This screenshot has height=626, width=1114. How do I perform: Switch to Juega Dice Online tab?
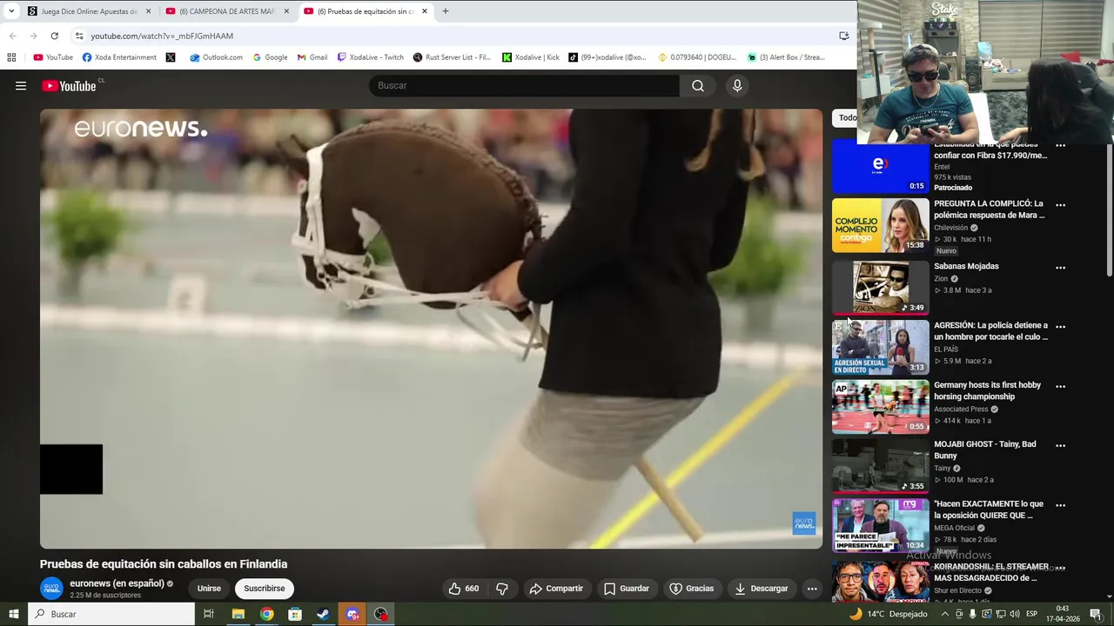coord(88,11)
